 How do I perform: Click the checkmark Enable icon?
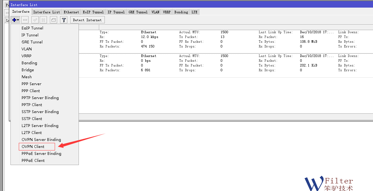35,20
